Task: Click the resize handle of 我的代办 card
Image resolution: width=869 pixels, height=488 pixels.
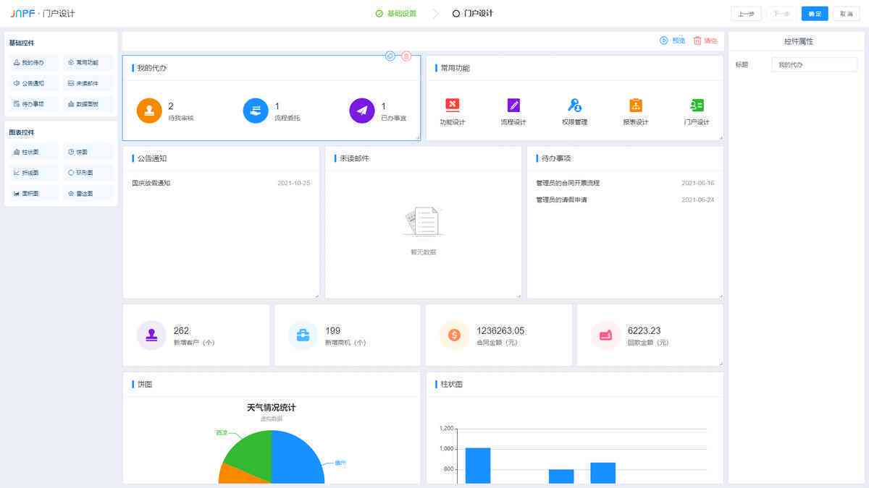Action: [417, 137]
